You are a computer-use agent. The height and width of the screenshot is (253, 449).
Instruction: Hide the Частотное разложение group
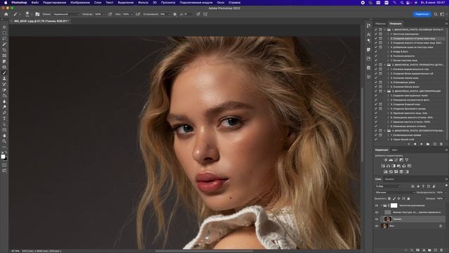click(x=377, y=205)
